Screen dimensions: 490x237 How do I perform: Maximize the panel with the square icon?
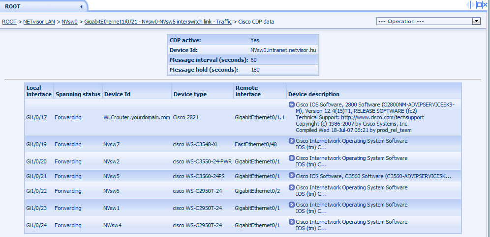(x=479, y=5)
